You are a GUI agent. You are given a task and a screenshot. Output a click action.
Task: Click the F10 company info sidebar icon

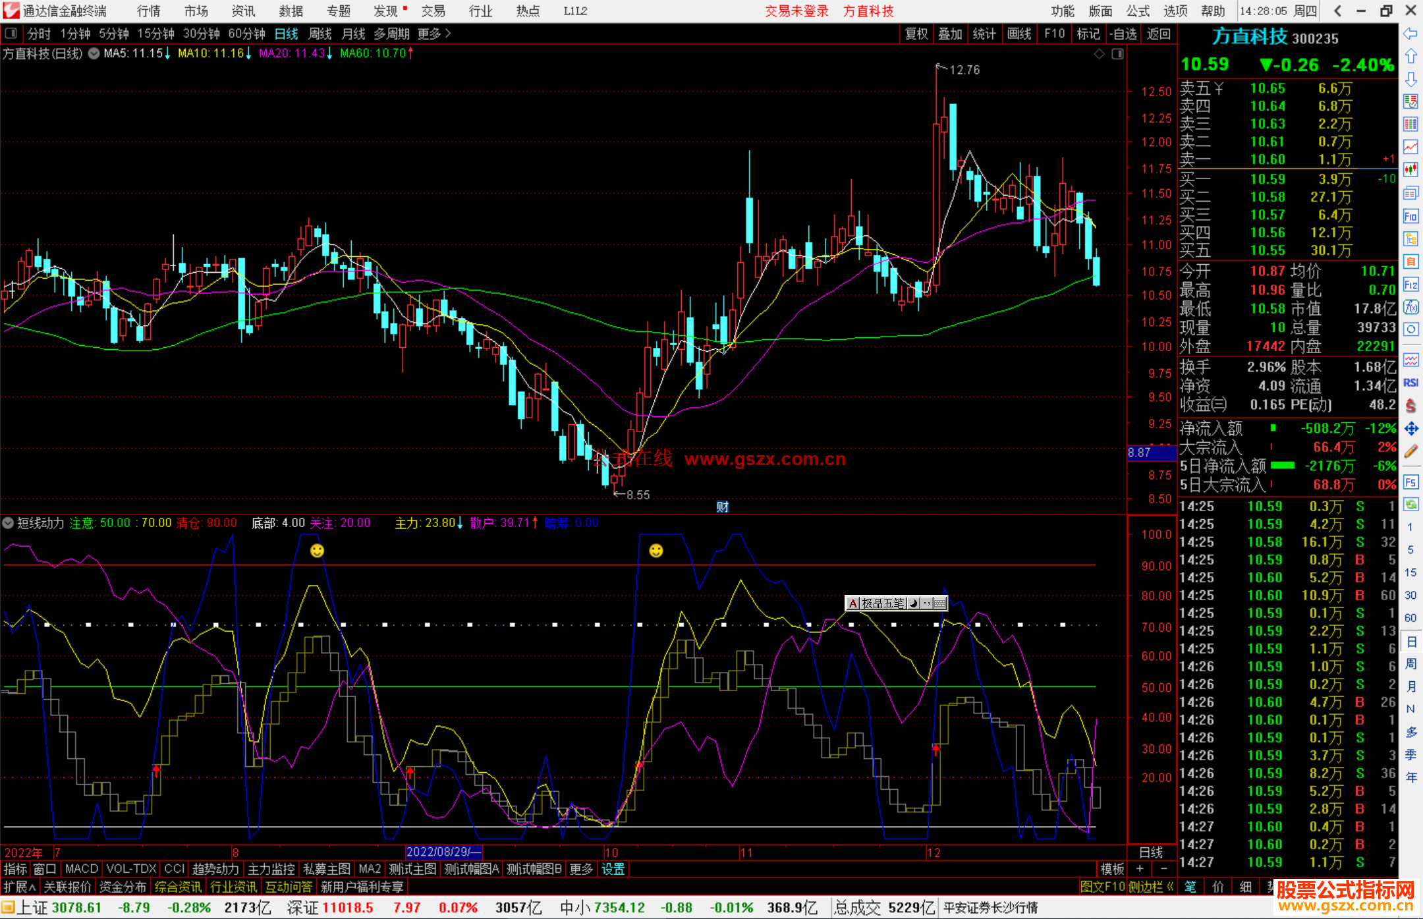(x=1410, y=216)
